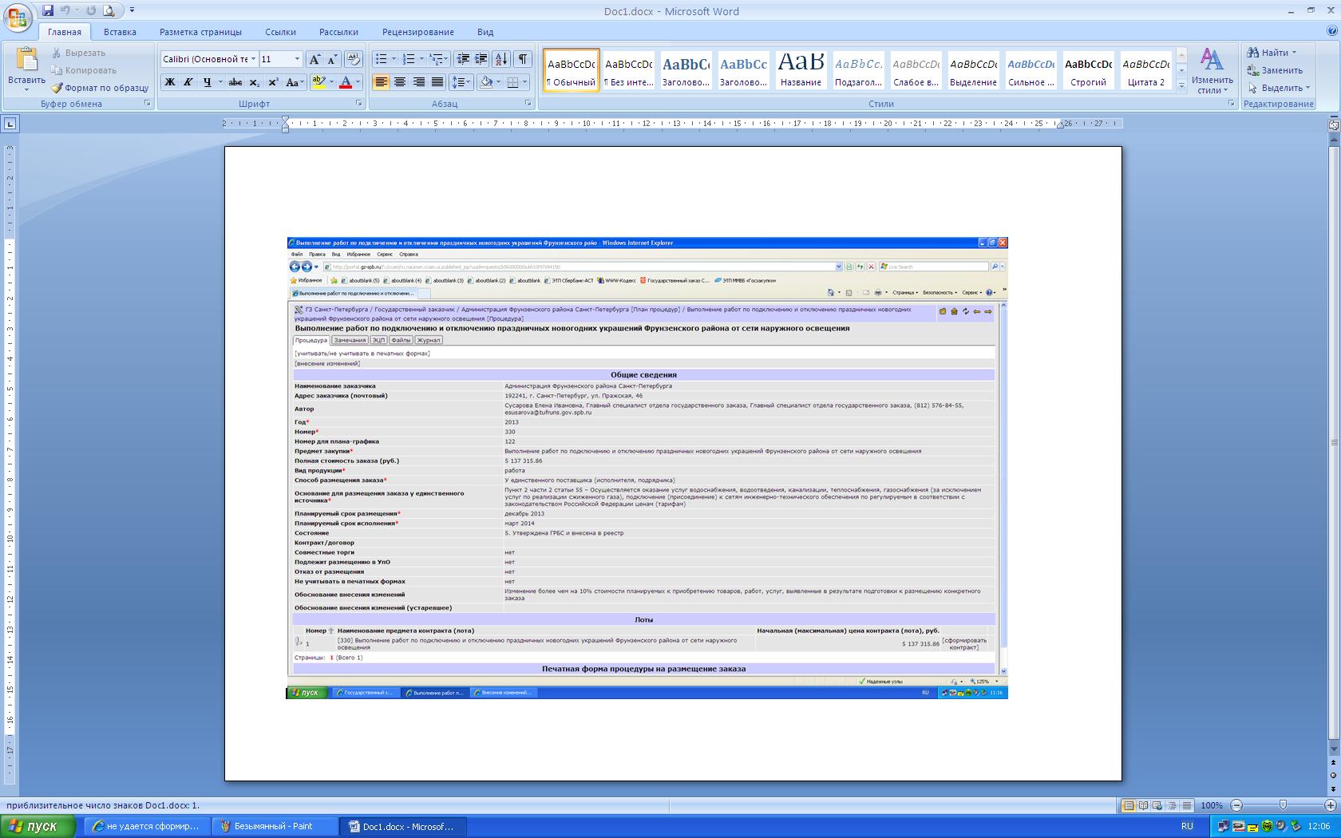1341x838 pixels.
Task: Switch to the Разметка страницы tab
Action: pyautogui.click(x=200, y=32)
